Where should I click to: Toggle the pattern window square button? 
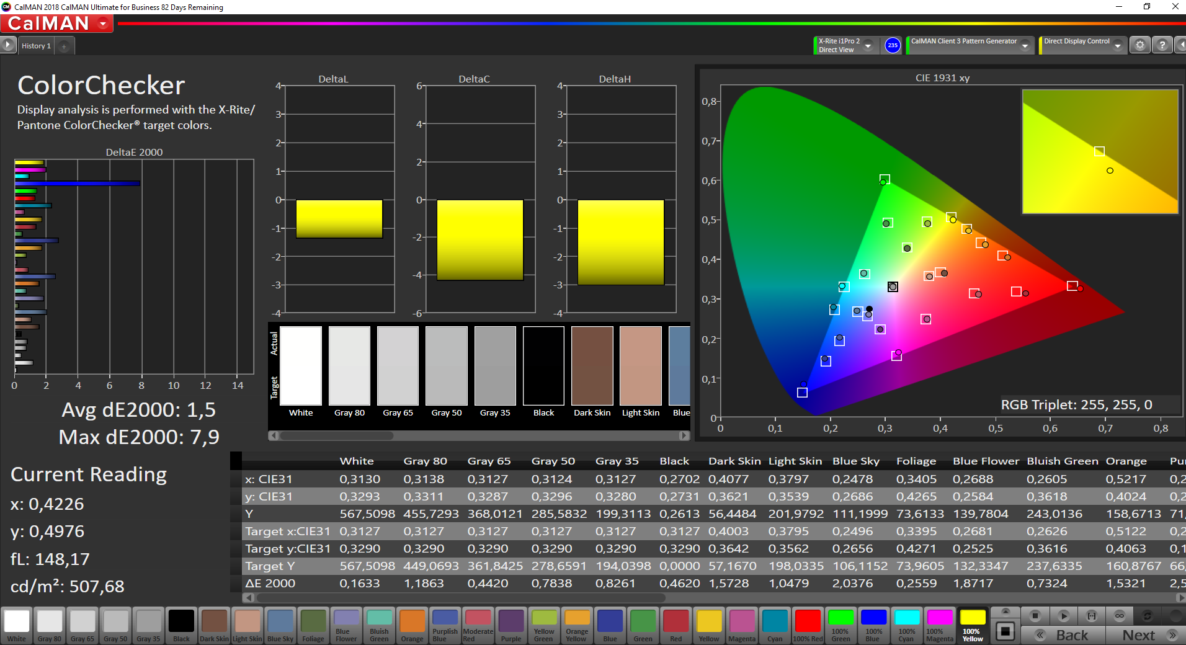1005,631
